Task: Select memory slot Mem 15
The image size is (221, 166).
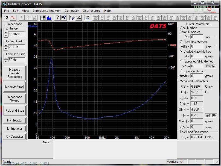Action: point(184,18)
